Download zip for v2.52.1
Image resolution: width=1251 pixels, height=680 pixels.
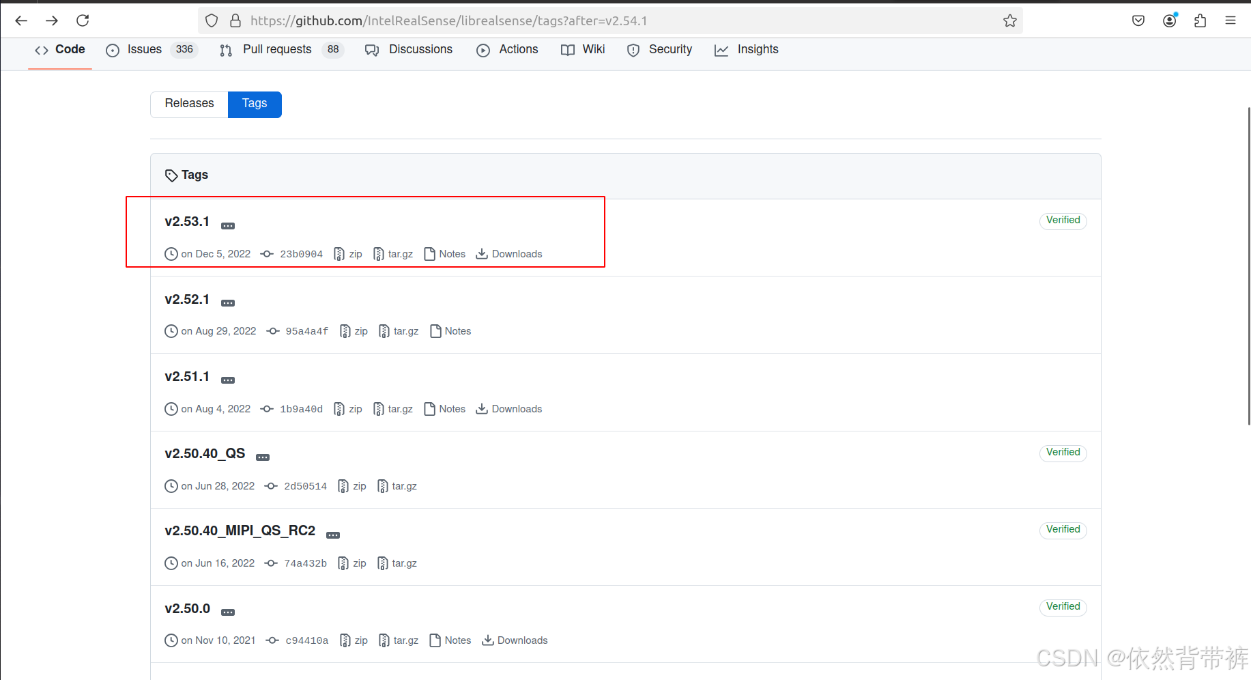(354, 331)
